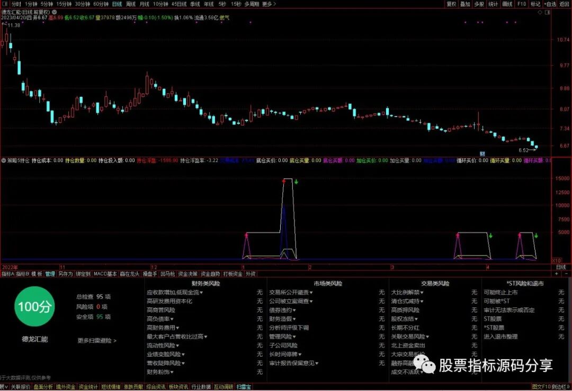Expand the 高负债率 risk item
Screen dimensions: 572x391
160,319
